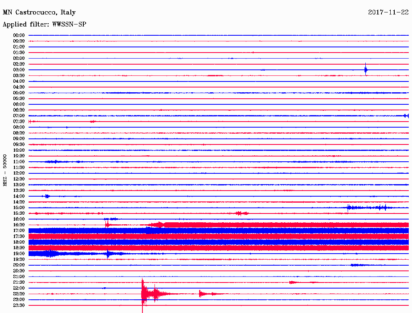
Task: Click the 15:00 time label
Action: [x=19, y=207]
